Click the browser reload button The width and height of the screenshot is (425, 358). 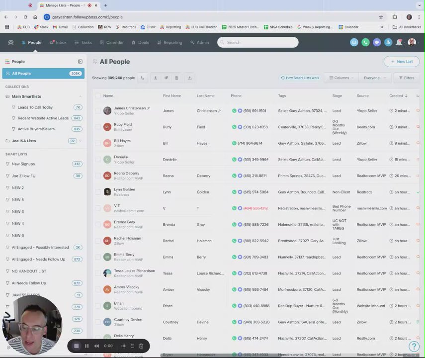click(25, 17)
